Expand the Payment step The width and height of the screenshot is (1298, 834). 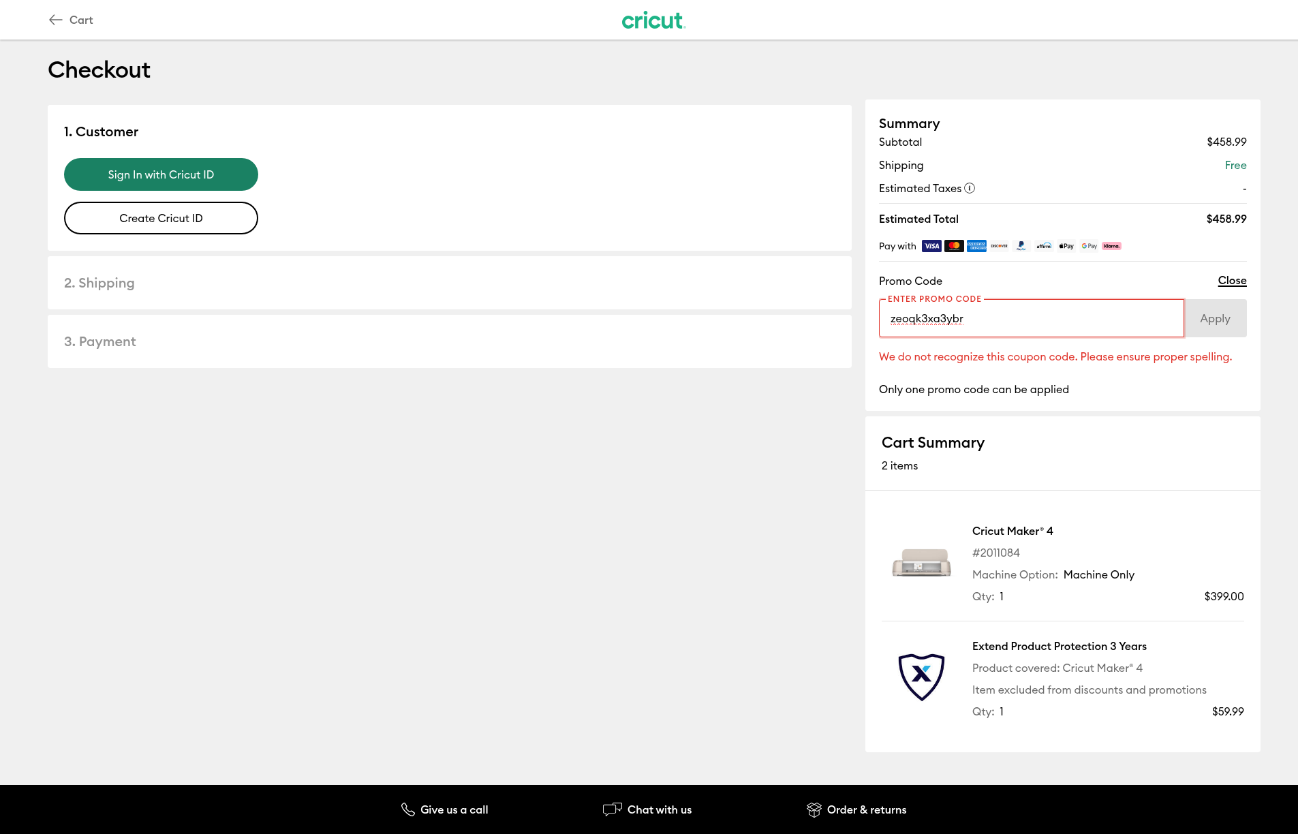tap(100, 341)
